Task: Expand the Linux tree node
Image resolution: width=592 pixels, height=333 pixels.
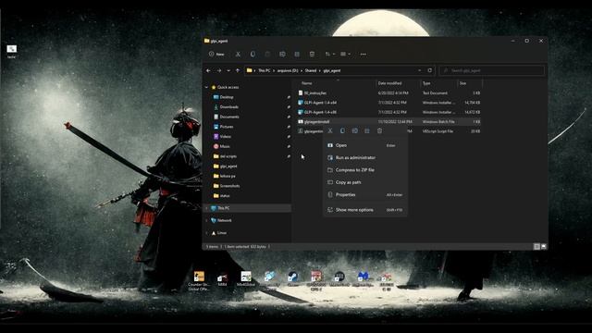Action: coord(206,233)
